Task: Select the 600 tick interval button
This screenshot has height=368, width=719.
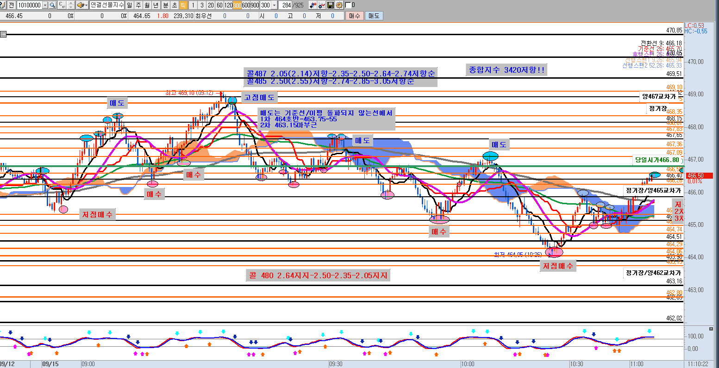Action: pos(245,5)
